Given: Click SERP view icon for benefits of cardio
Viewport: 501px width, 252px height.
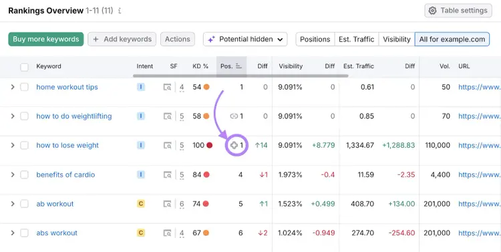Looking at the screenshot, I should pos(168,174).
